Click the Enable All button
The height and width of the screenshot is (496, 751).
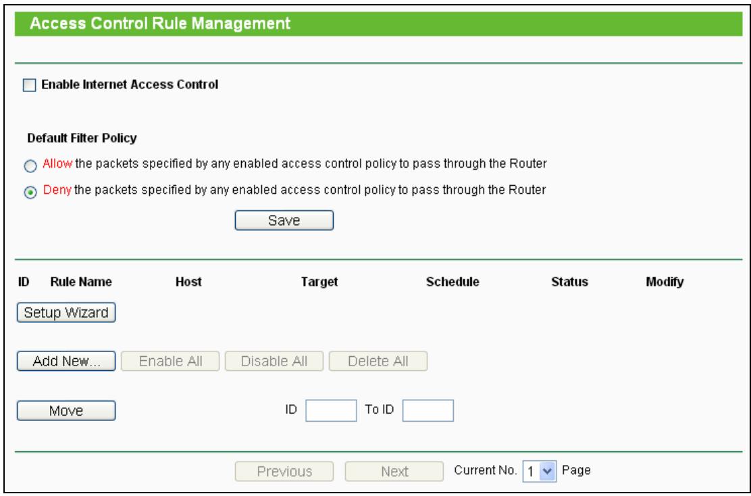tap(170, 362)
